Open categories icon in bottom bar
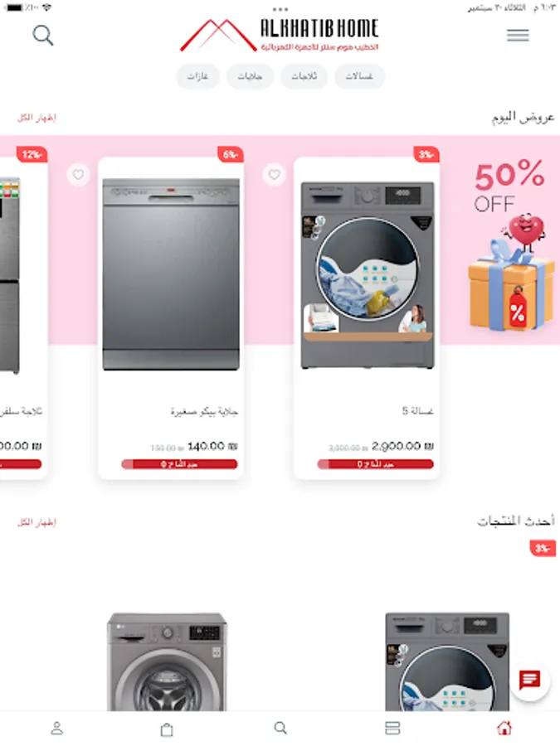Image resolution: width=560 pixels, height=746 pixels. [x=392, y=728]
